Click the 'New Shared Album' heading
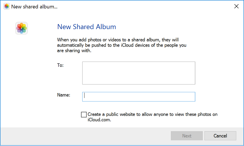 pos(87,27)
